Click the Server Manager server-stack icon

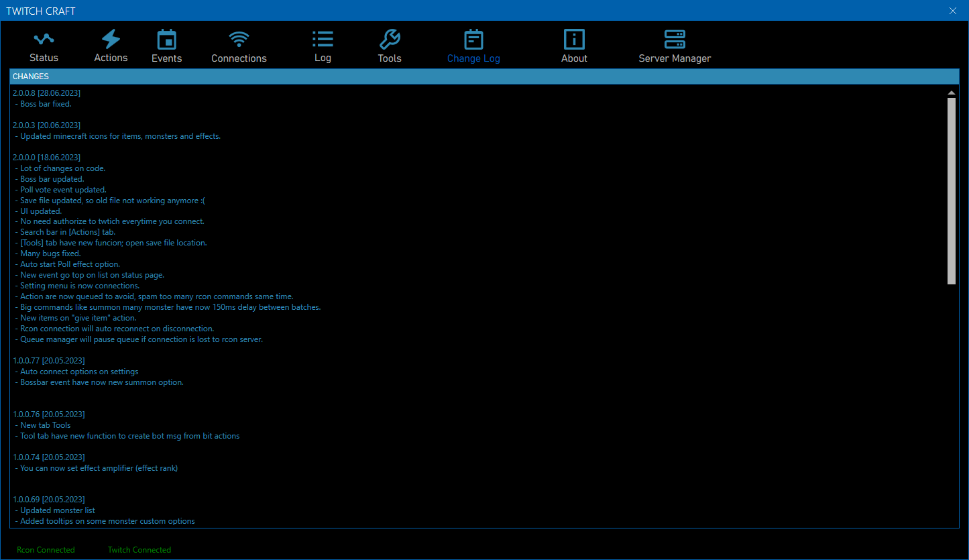click(x=675, y=39)
